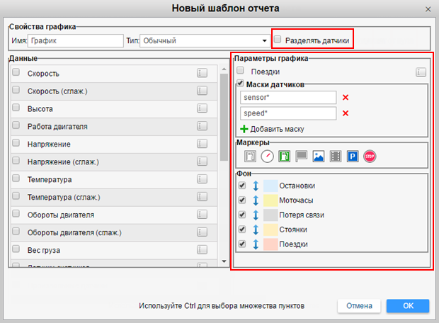The height and width of the screenshot is (323, 439).
Task: Select the gray message bubble marker
Action: click(x=301, y=156)
